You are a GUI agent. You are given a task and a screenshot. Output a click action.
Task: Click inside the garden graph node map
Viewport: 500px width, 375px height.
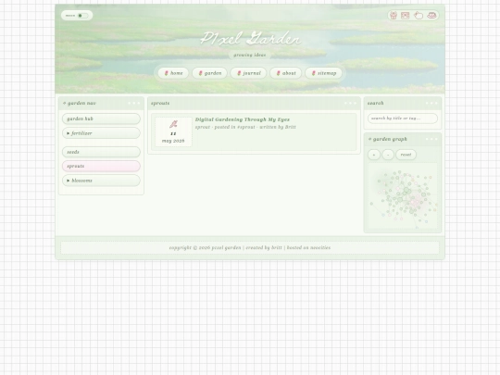[403, 196]
